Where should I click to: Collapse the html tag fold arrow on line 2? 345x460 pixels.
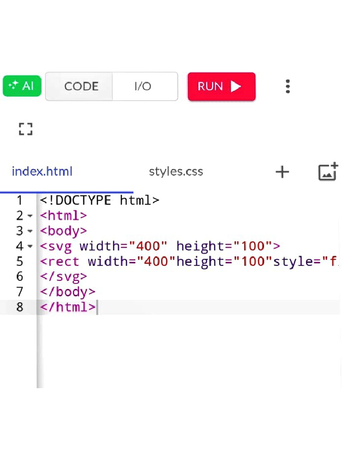coord(30,216)
